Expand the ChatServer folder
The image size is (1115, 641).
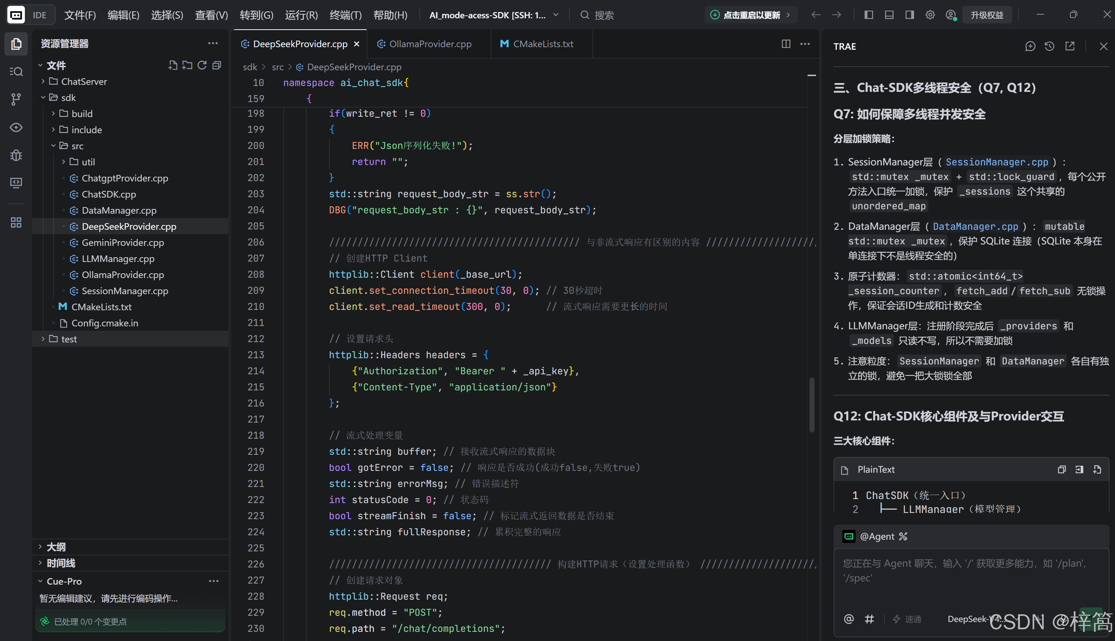tap(130, 82)
